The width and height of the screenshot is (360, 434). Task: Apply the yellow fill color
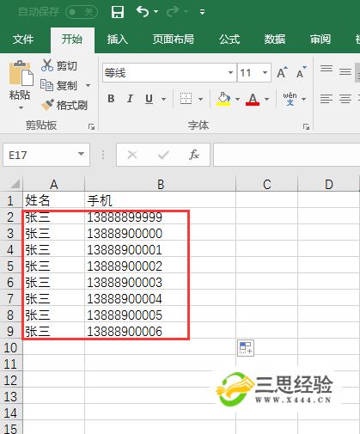[224, 99]
